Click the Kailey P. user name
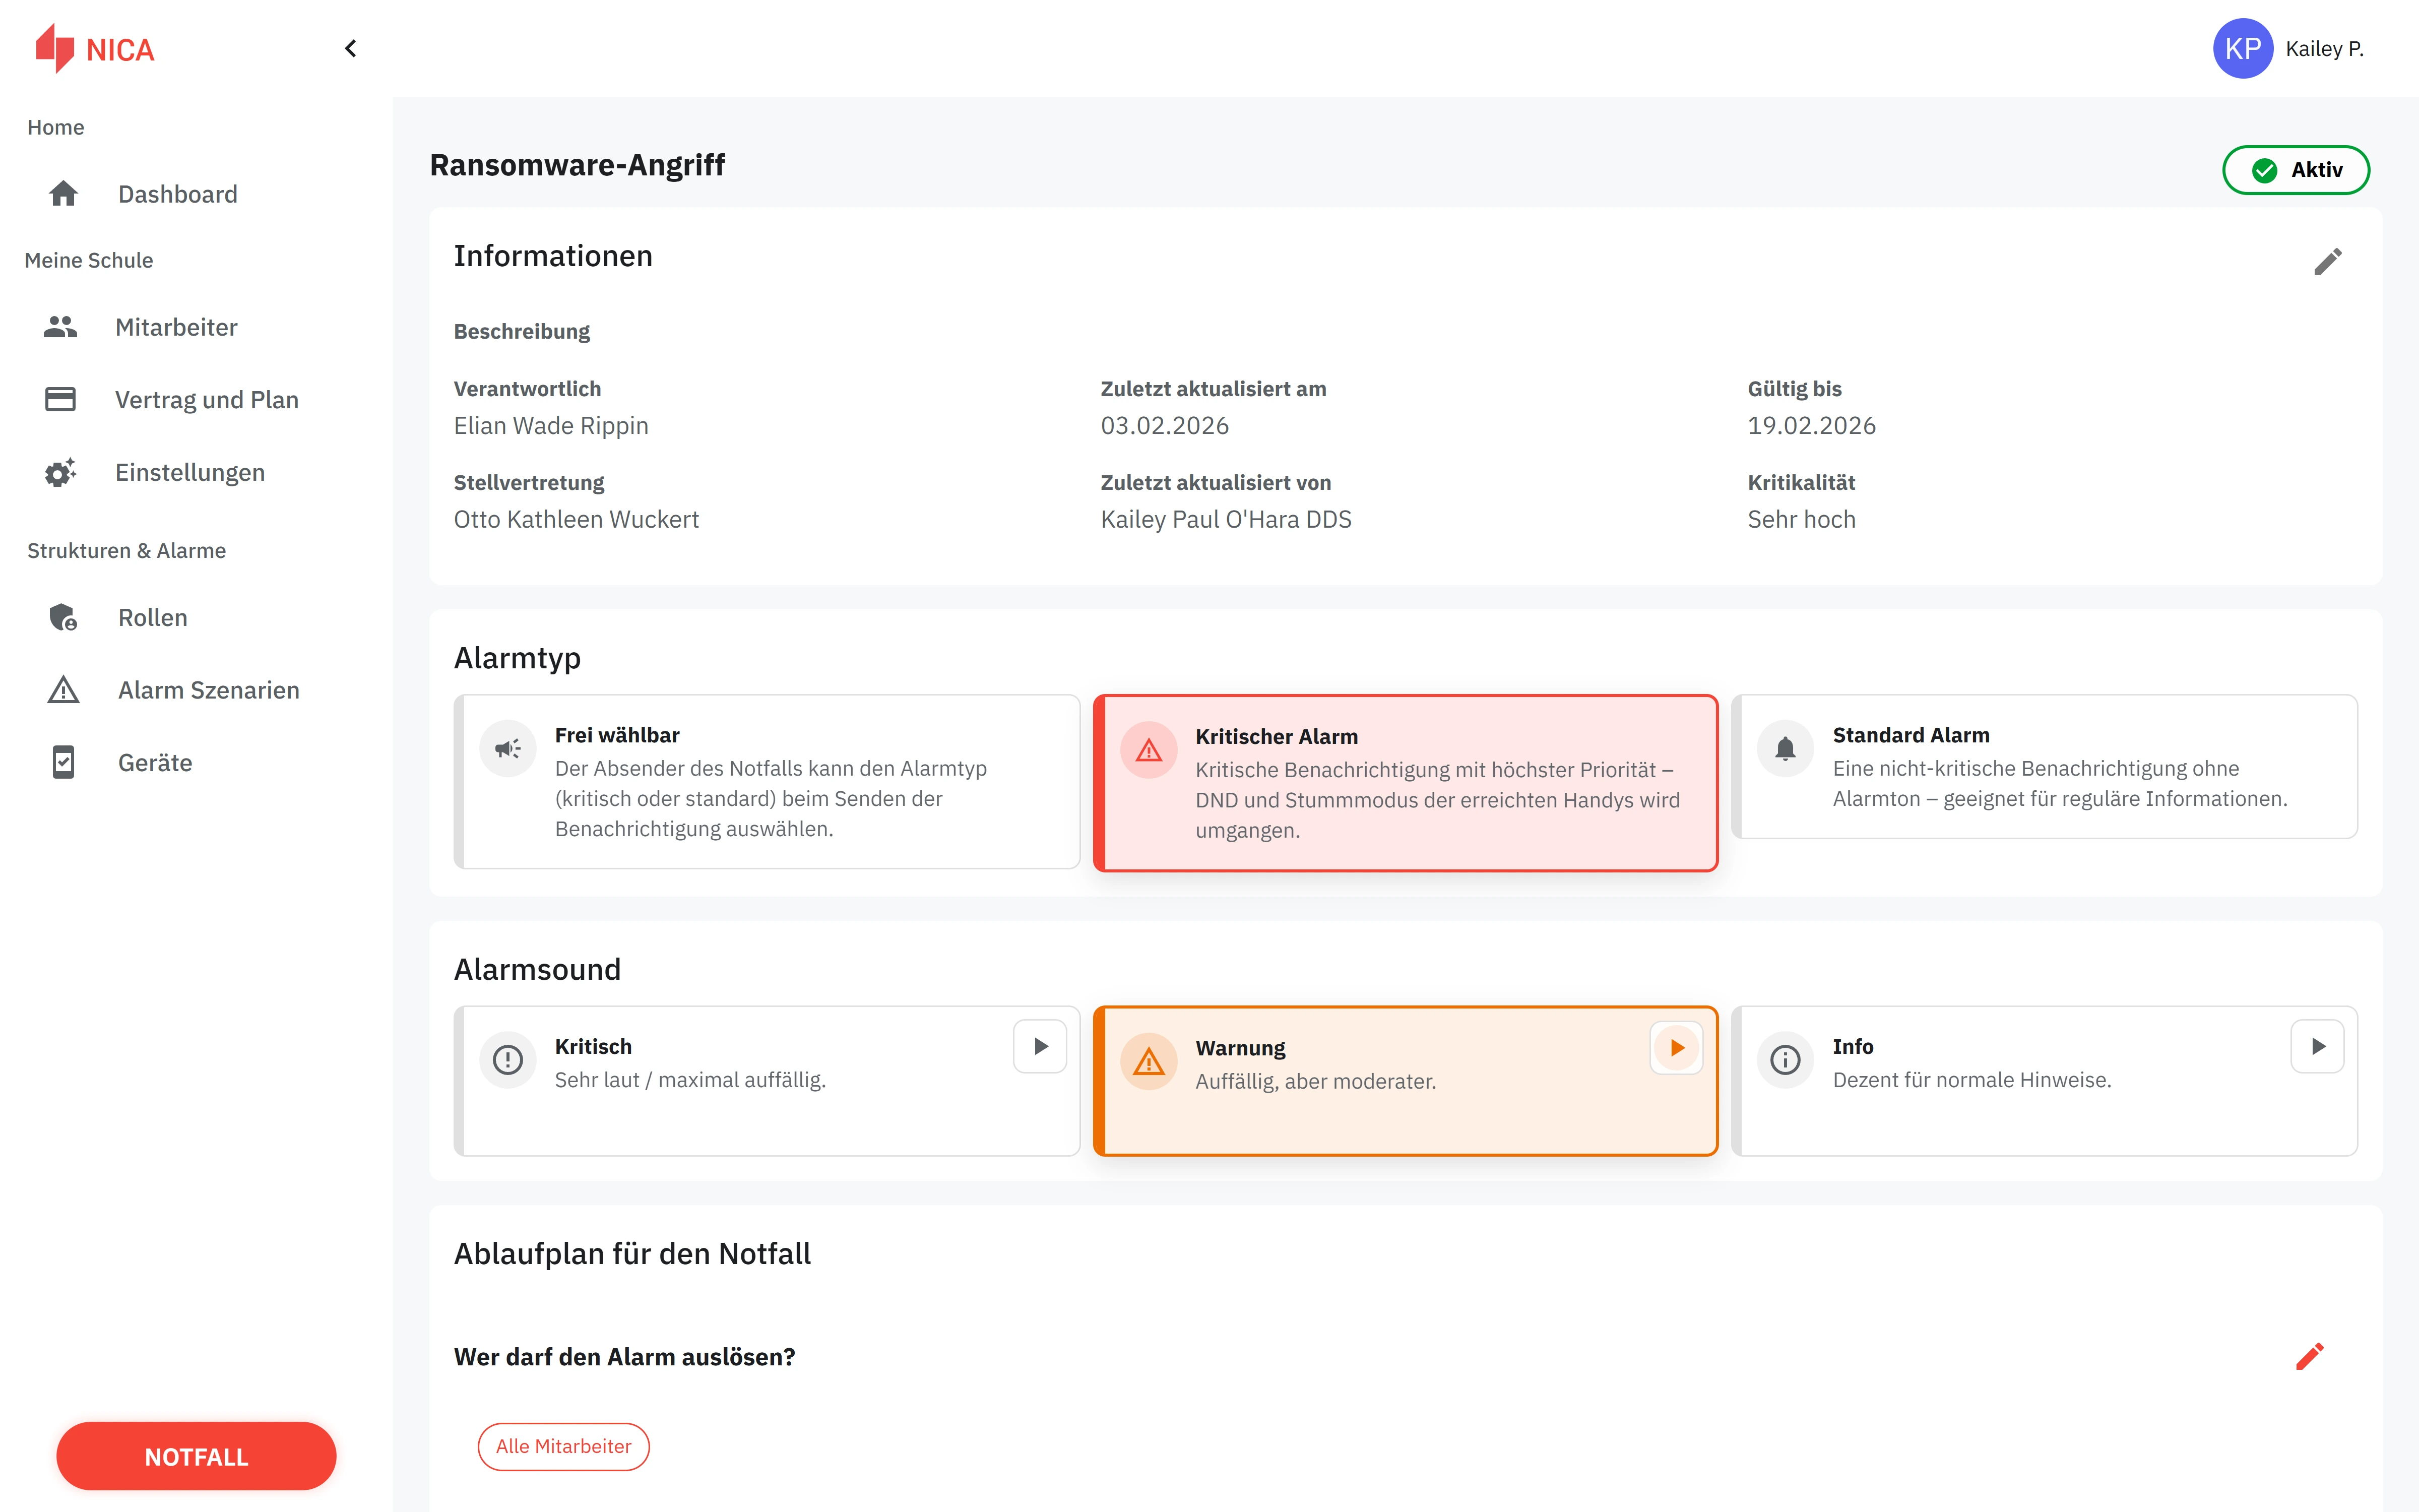This screenshot has height=1512, width=2419. click(x=2324, y=49)
